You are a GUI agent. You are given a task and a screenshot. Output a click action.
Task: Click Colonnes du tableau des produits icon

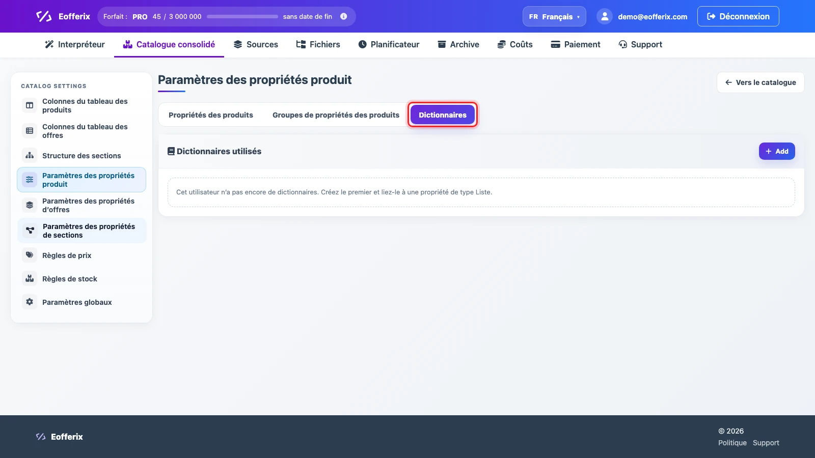(x=30, y=105)
